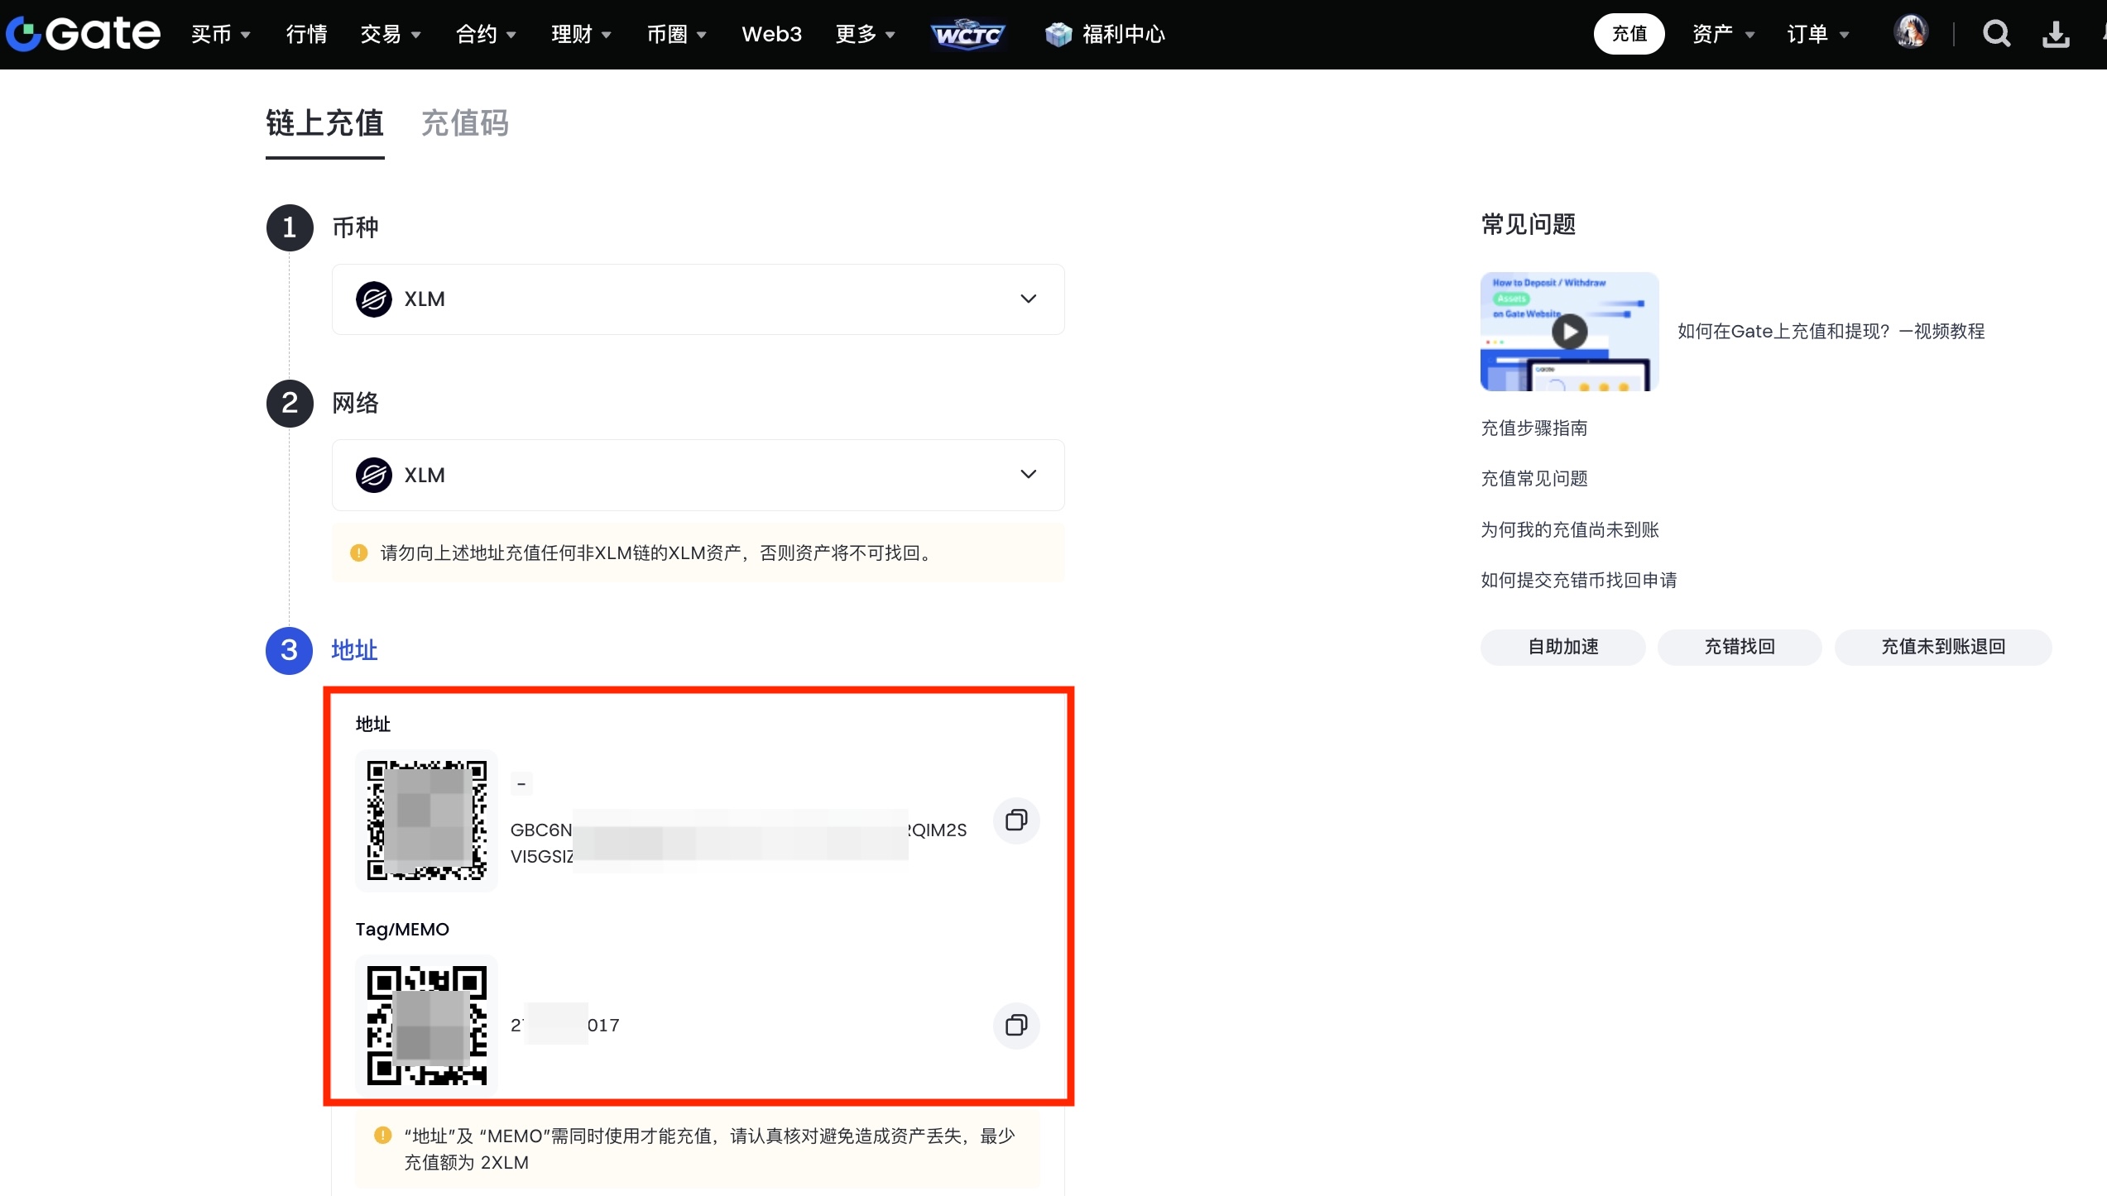
Task: Open the user avatar profile icon
Action: [x=1911, y=33]
